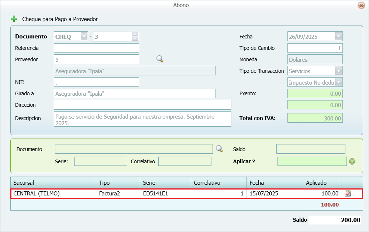Click into the Direccion text field
369x232 pixels.
[142, 105]
